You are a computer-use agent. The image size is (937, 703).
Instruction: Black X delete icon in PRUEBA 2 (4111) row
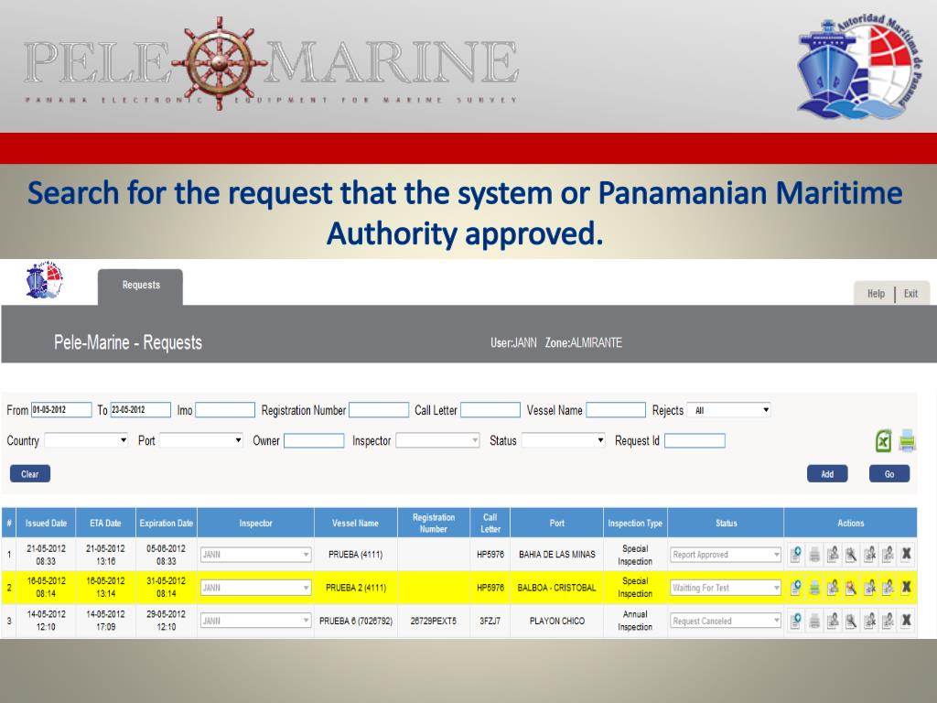(906, 588)
